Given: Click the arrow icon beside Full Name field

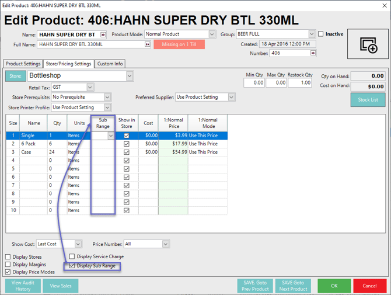Looking at the screenshot, I should (x=148, y=44).
